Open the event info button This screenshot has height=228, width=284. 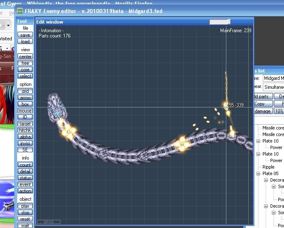[x=25, y=184]
